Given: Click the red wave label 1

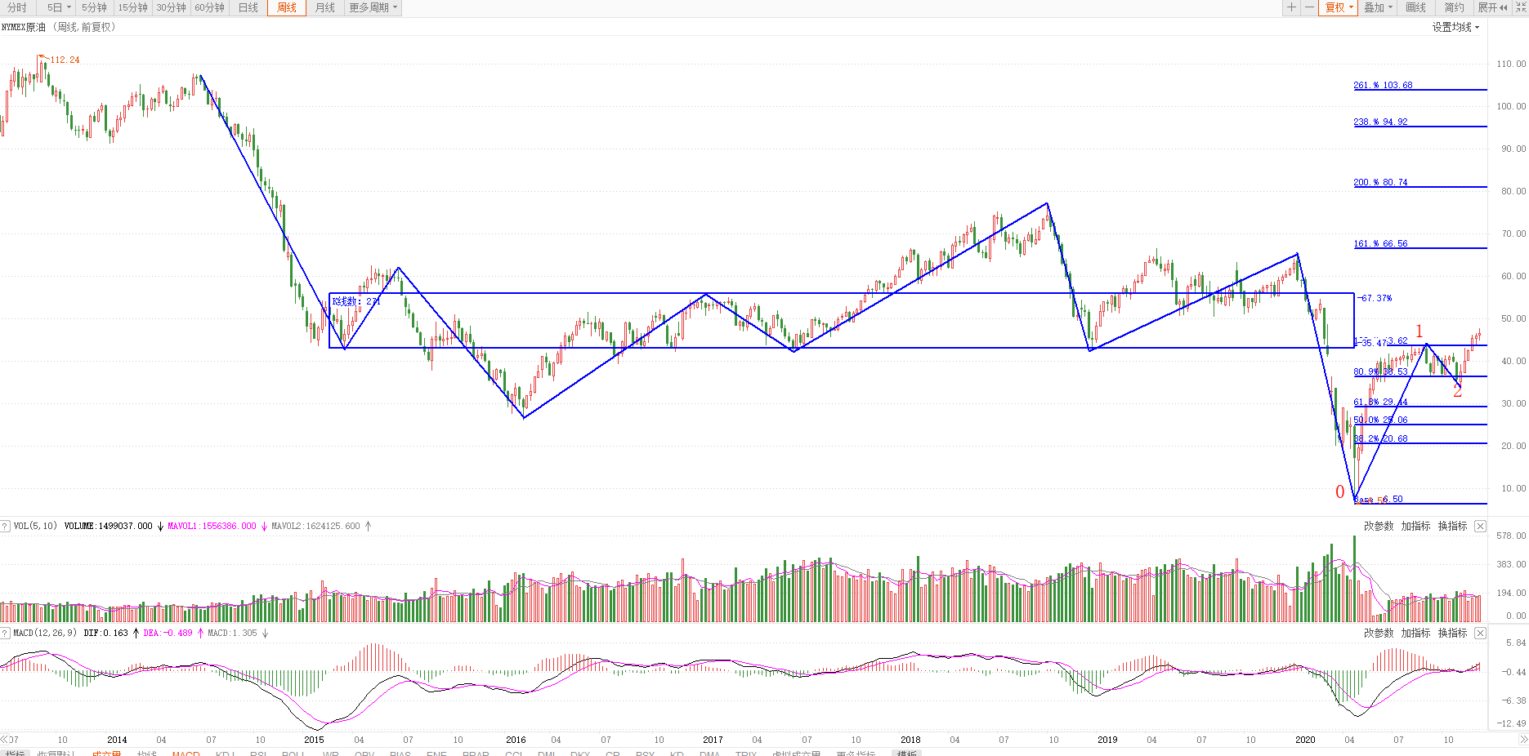Looking at the screenshot, I should tap(1419, 331).
